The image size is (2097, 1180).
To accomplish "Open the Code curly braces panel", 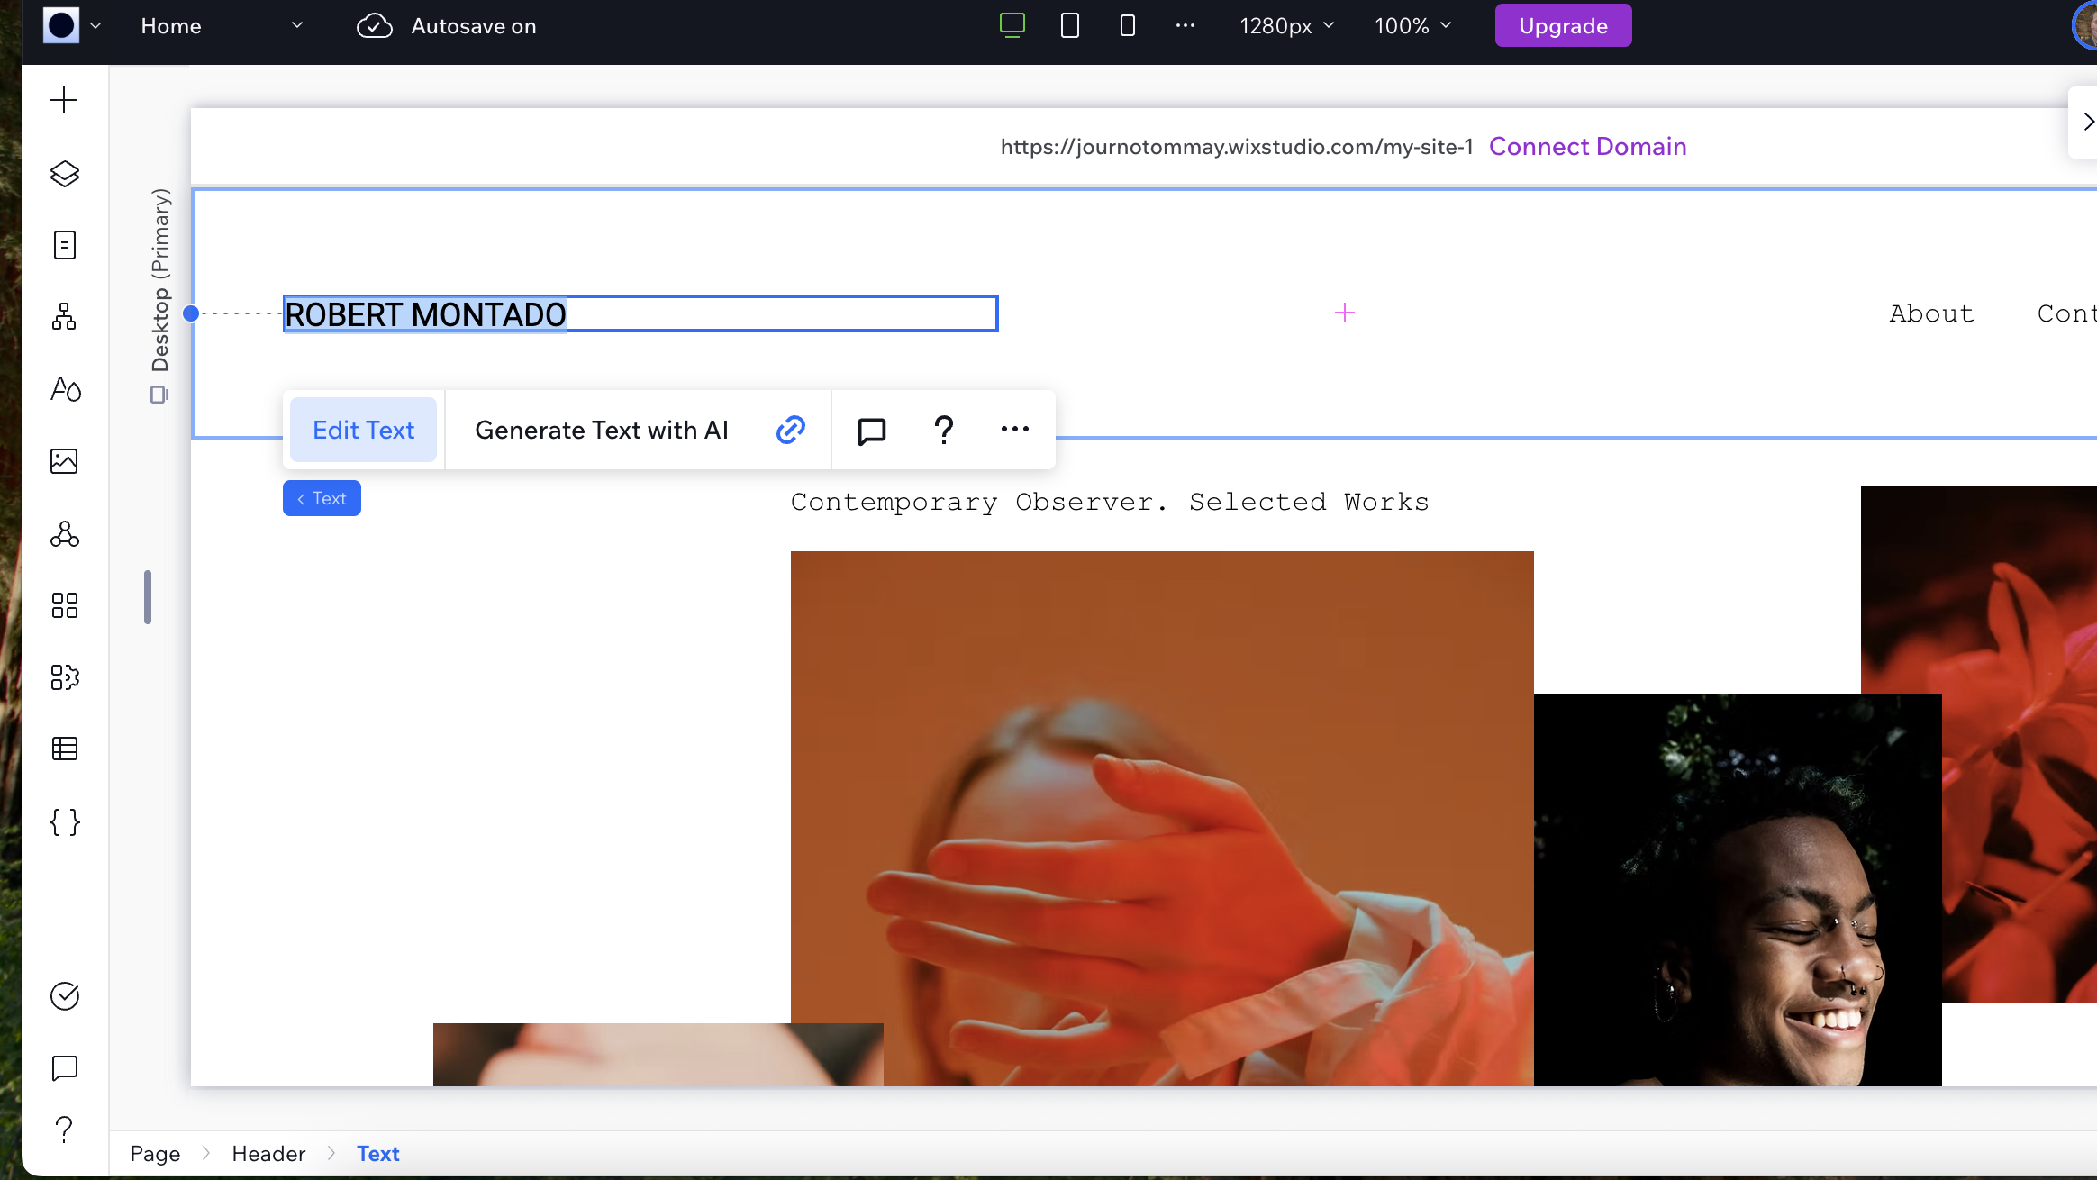I will (64, 821).
